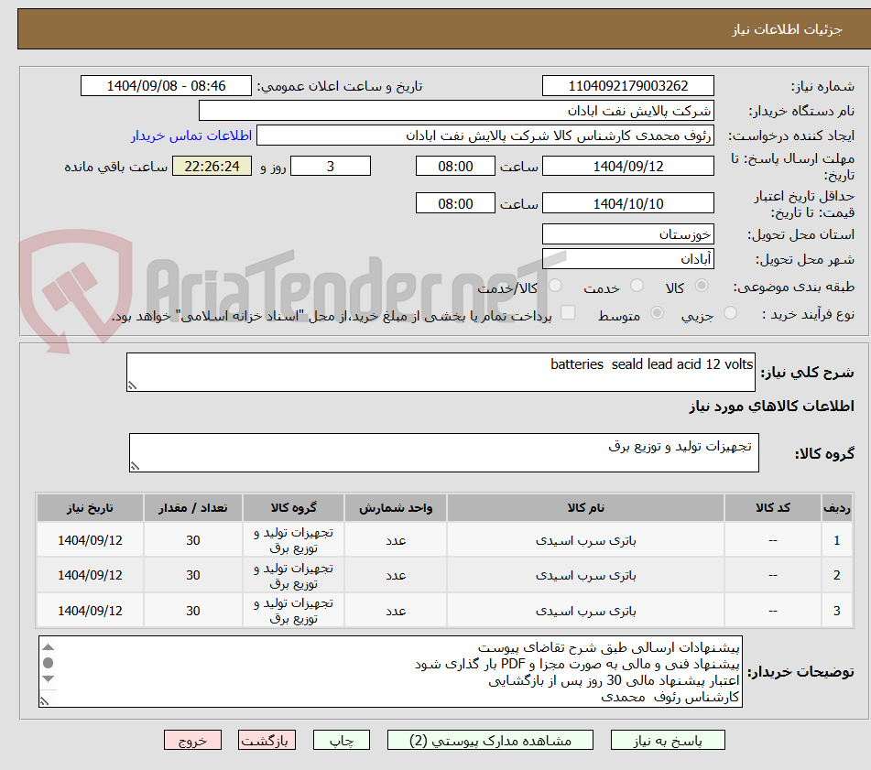The image size is (871, 770).
Task: Click the countdown timer 22:26:24
Action: click(x=212, y=166)
